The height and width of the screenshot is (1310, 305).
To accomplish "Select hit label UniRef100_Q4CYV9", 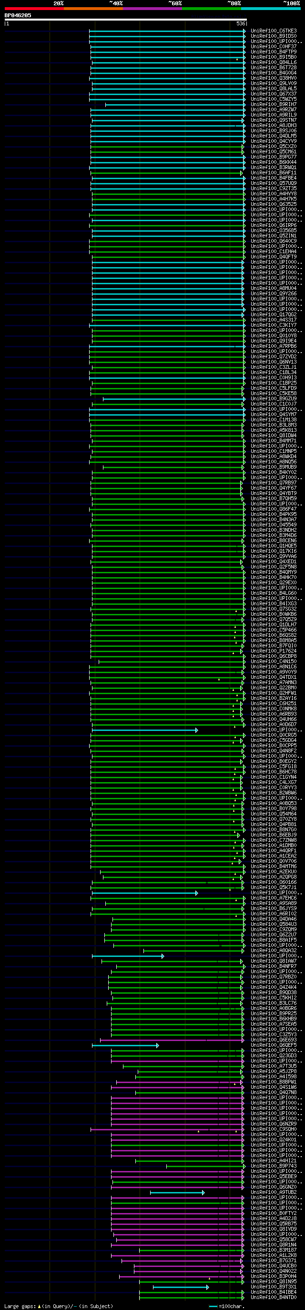I will (x=274, y=141).
